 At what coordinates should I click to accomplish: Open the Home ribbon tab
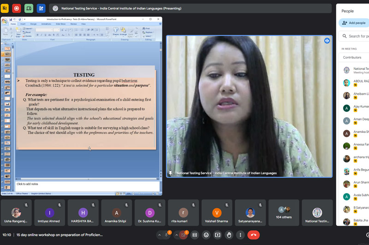[13, 24]
